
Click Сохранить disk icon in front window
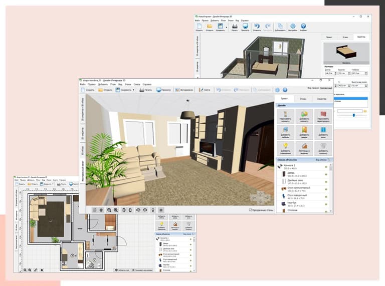click(x=118, y=90)
